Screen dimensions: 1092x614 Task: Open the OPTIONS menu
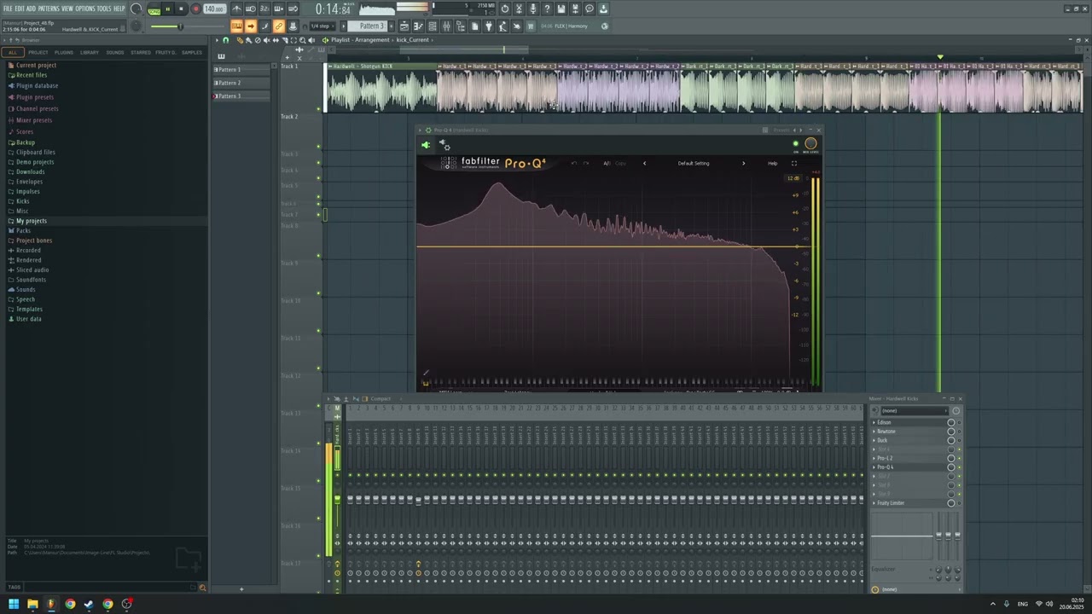(85, 9)
